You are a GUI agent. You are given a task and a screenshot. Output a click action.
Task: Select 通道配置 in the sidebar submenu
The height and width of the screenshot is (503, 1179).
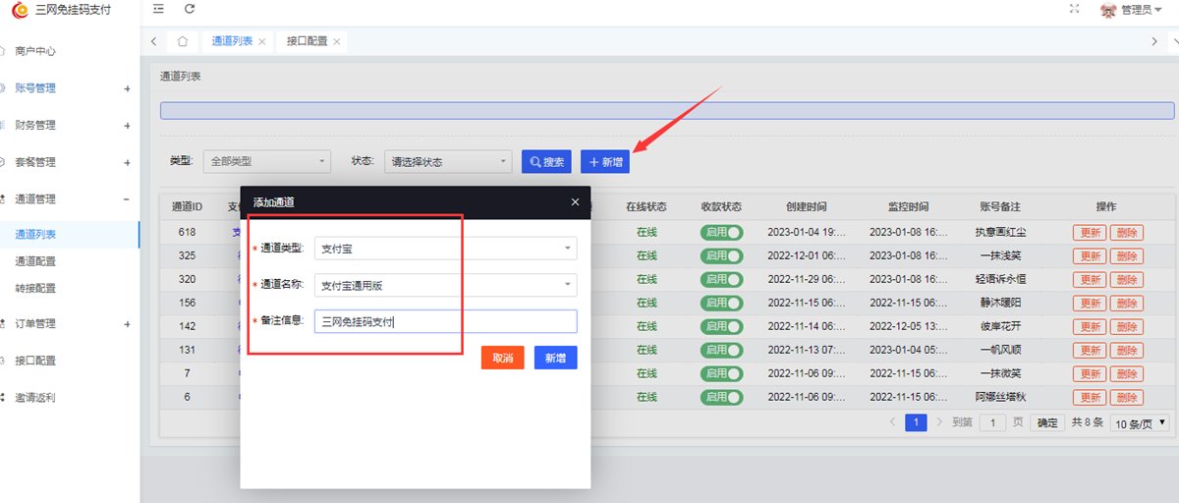(x=35, y=261)
